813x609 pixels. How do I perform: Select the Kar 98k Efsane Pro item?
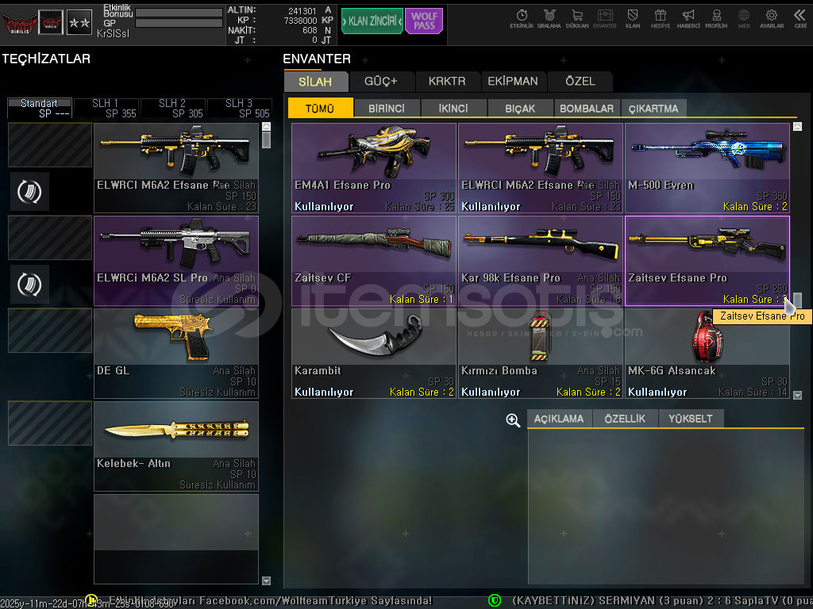(540, 261)
